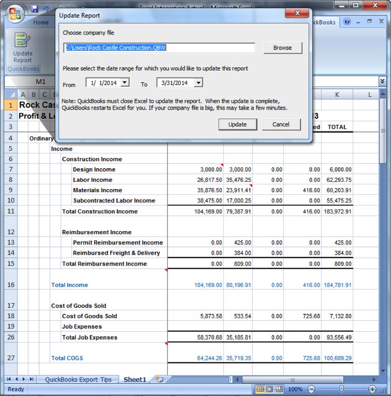Select column A header
The image size is (391, 396).
click(x=23, y=95)
